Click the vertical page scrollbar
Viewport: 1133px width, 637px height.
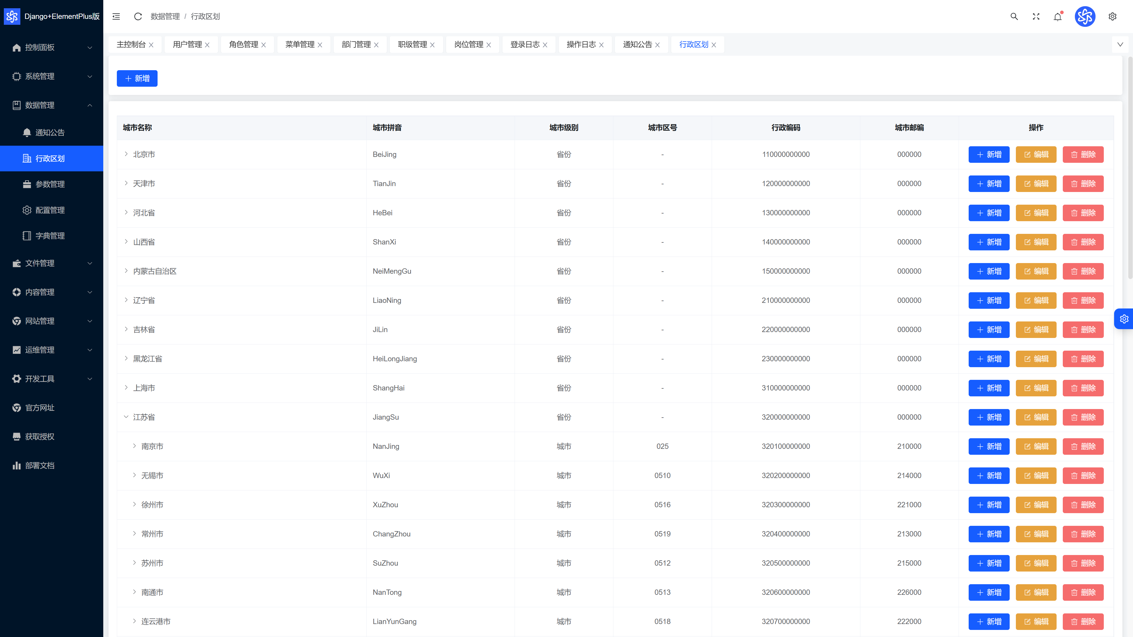pos(1130,168)
